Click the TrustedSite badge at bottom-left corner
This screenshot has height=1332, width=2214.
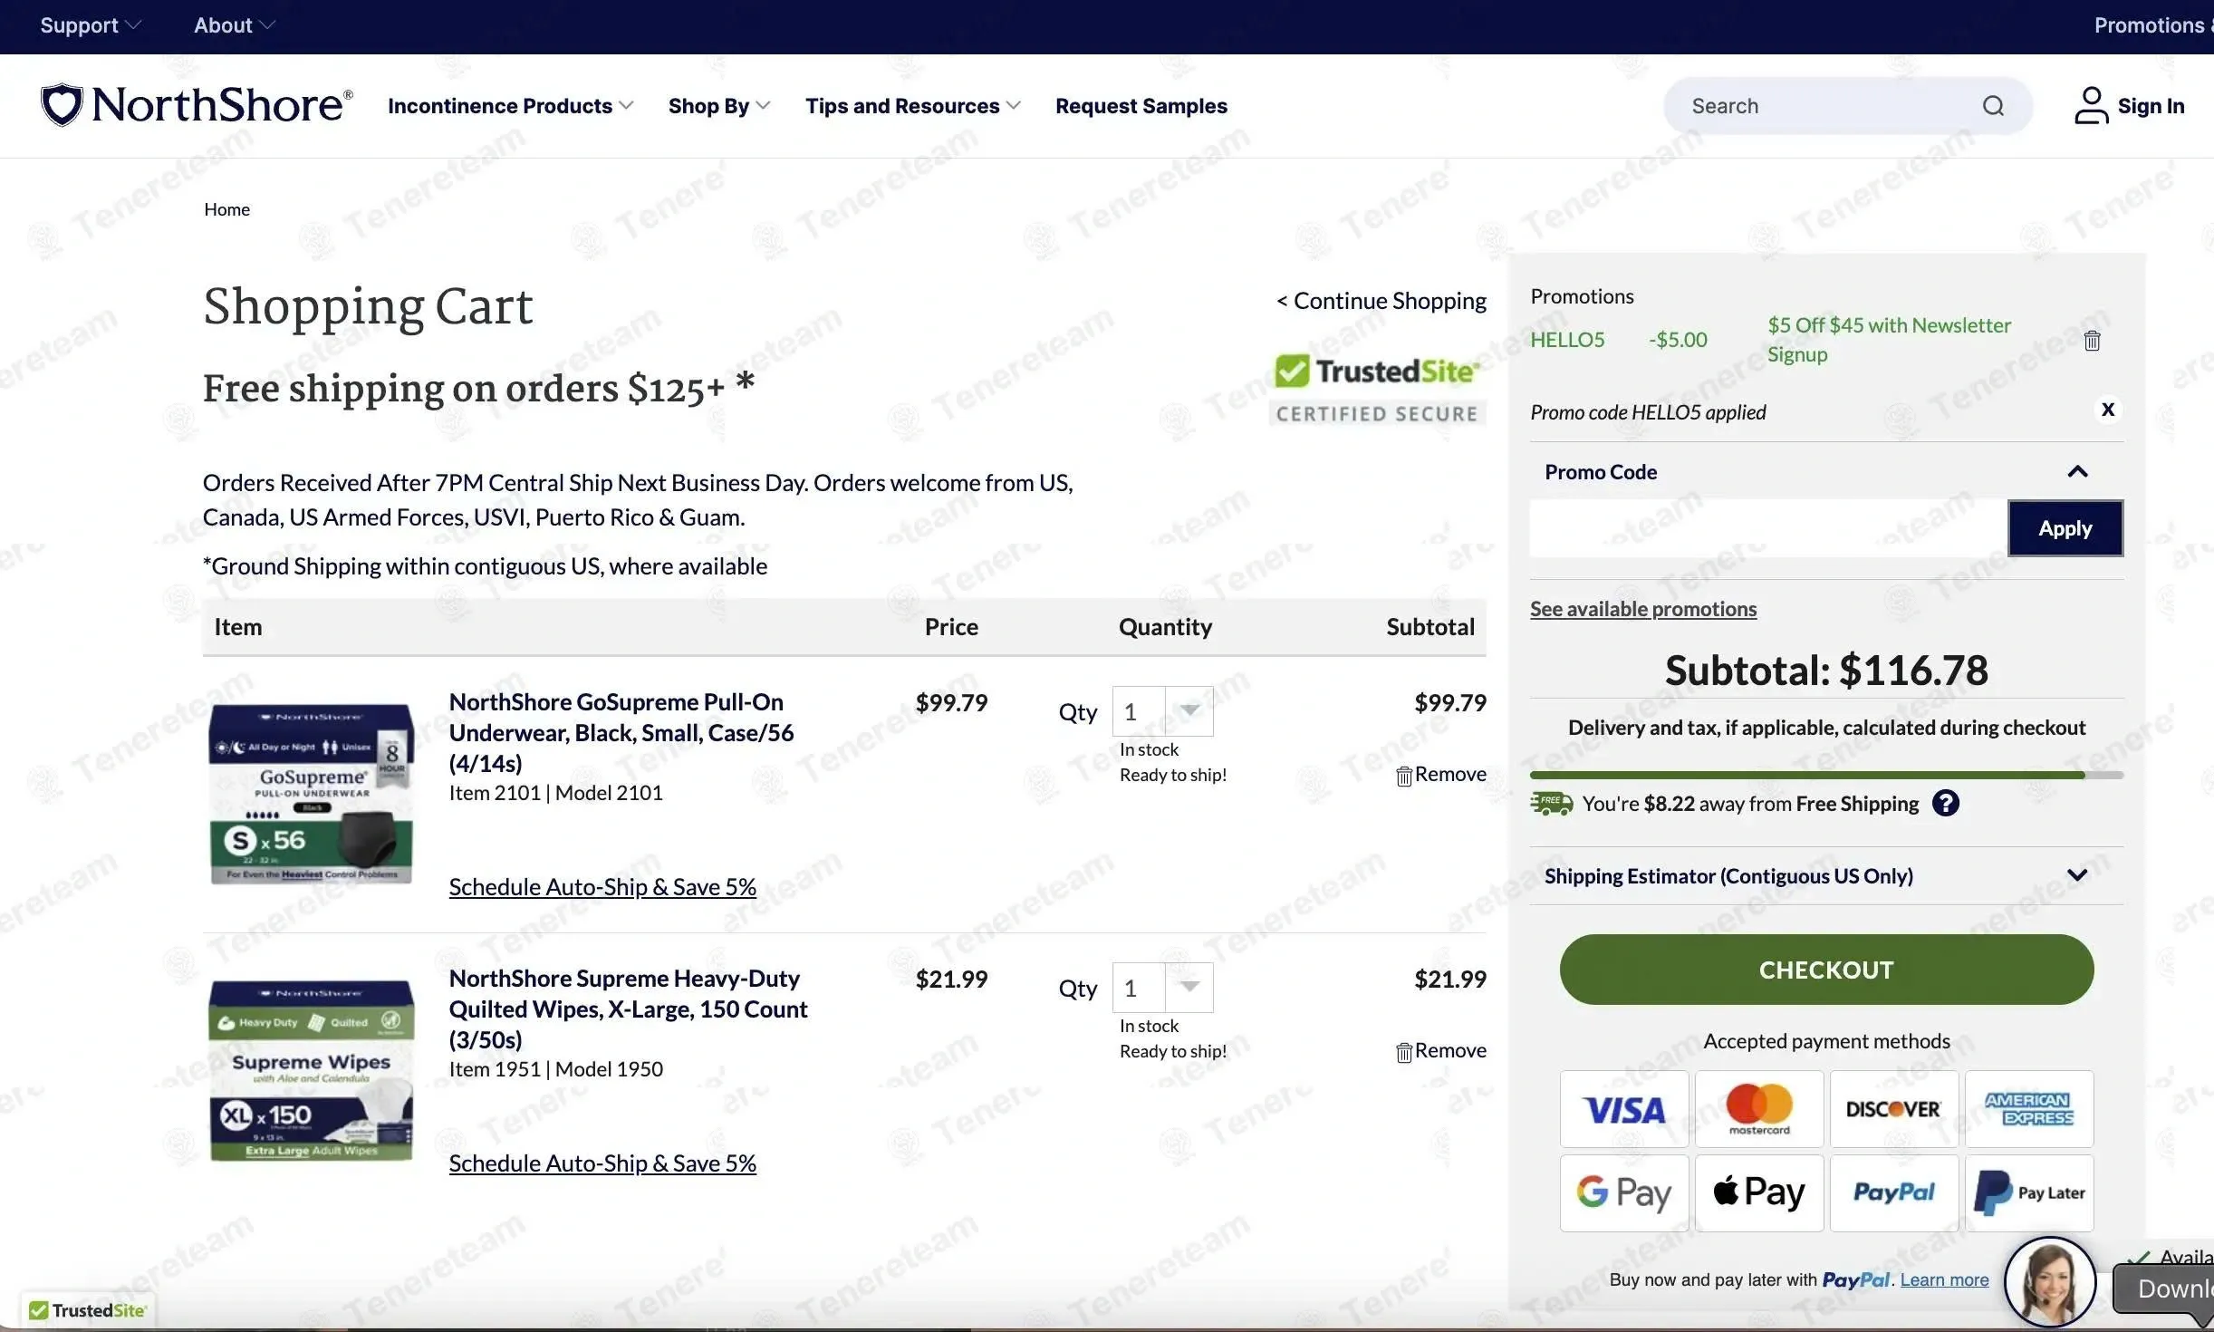tap(87, 1310)
